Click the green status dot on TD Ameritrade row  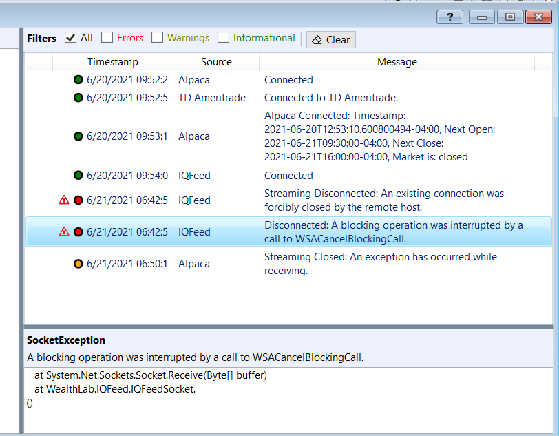[78, 97]
